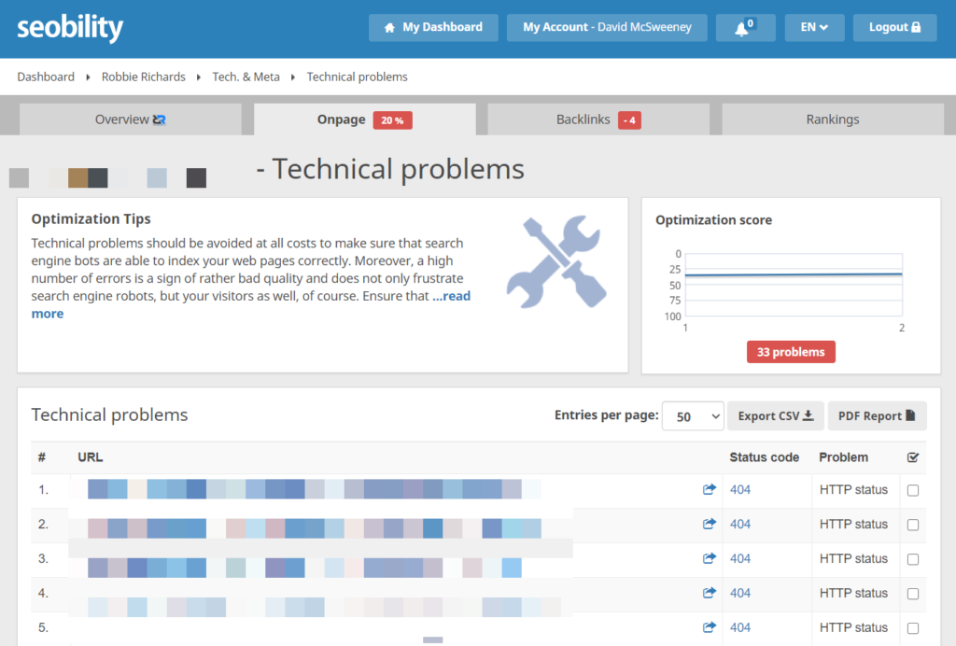Click the home icon on My Dashboard
Screen dimensions: 956x646
click(x=388, y=27)
